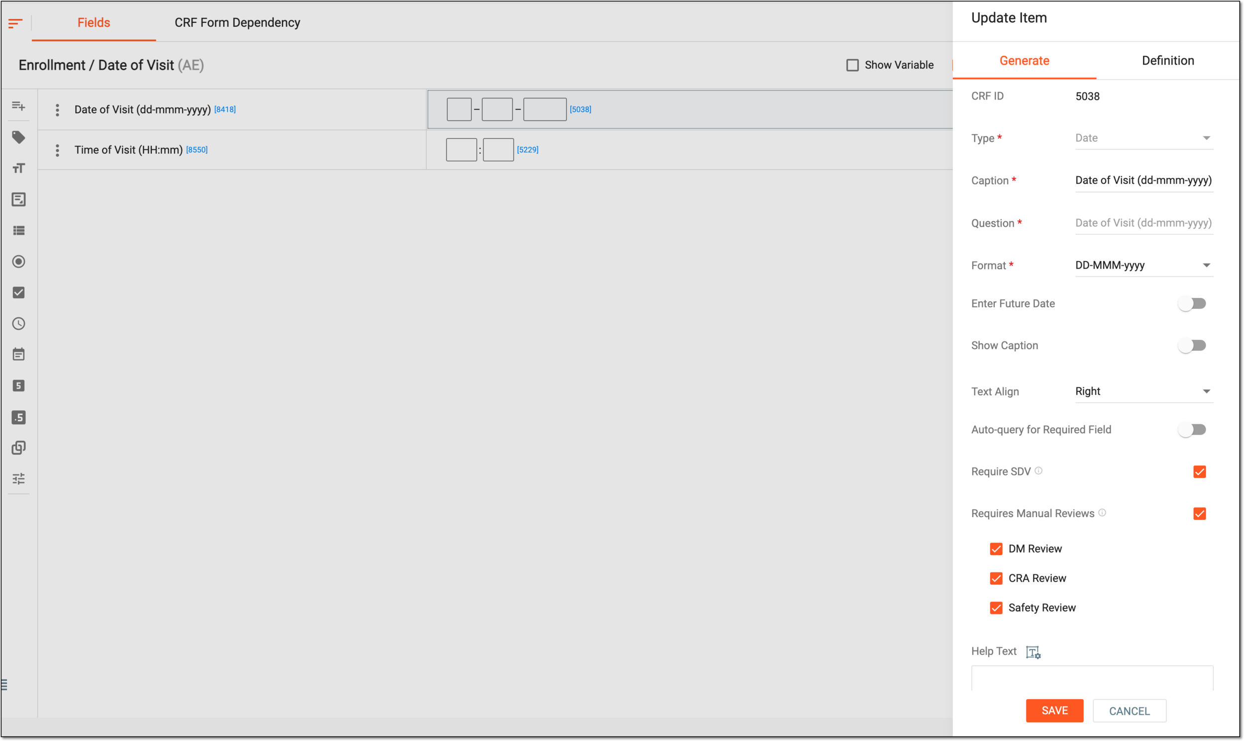This screenshot has width=1244, height=741.
Task: Select the 'Date of Visit (dd-mmm-yyyy)' row label
Action: click(x=142, y=110)
